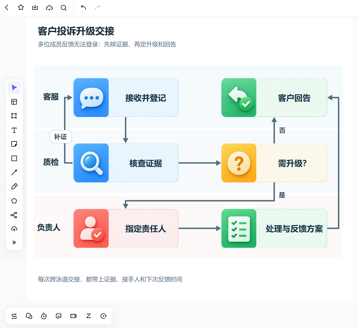Select the pointer selection tool
This screenshot has height=328, width=357.
[x=14, y=88]
